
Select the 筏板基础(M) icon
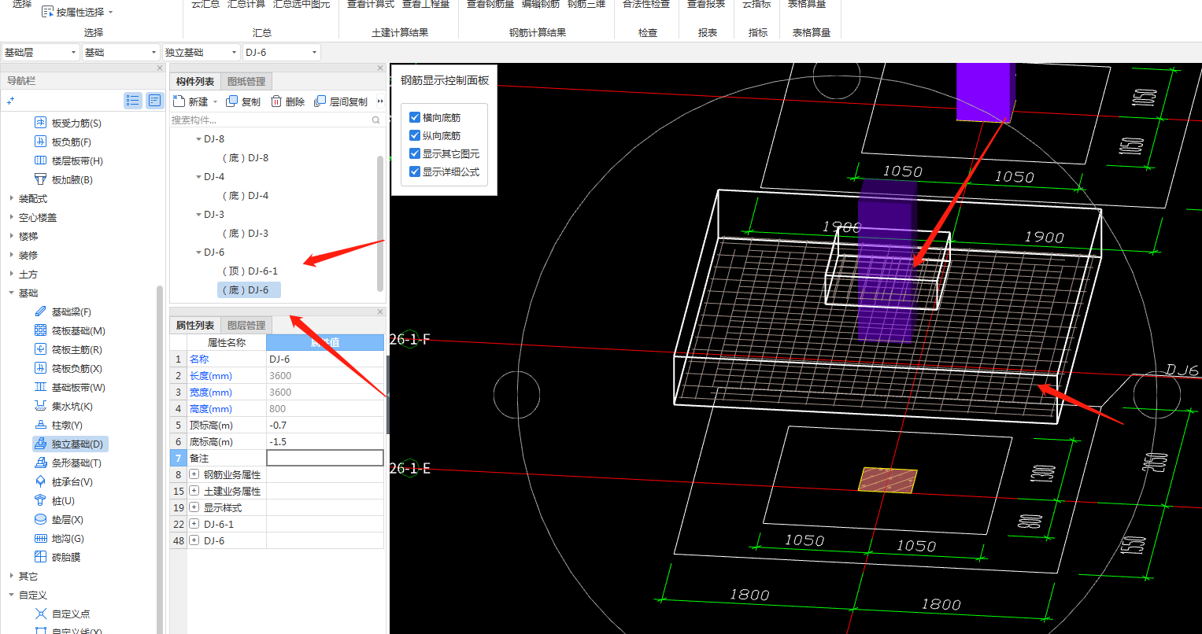coord(40,330)
